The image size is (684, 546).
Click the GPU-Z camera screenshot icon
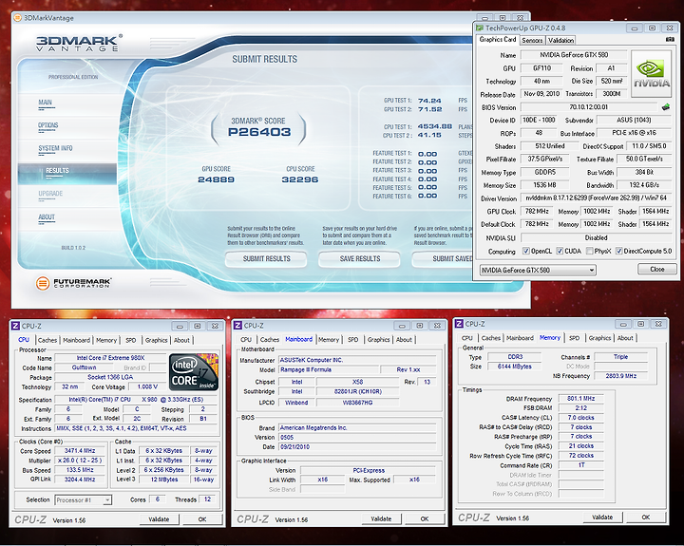pos(670,40)
